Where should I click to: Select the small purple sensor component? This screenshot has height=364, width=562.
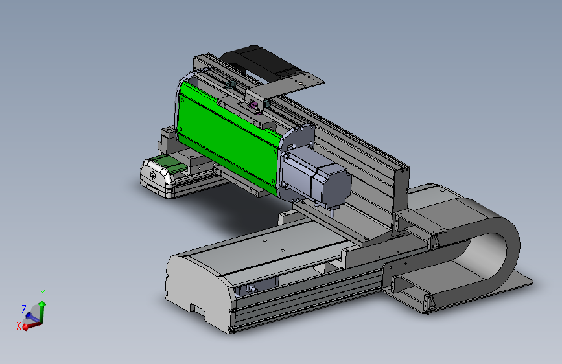253,106
